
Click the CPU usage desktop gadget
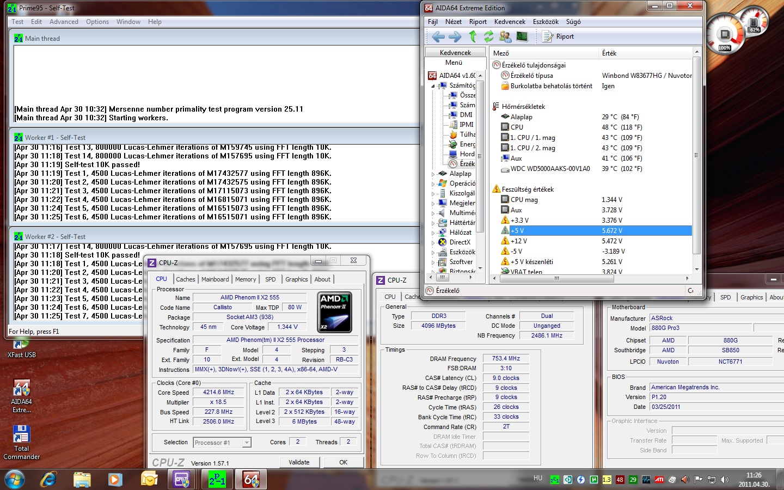pos(725,35)
